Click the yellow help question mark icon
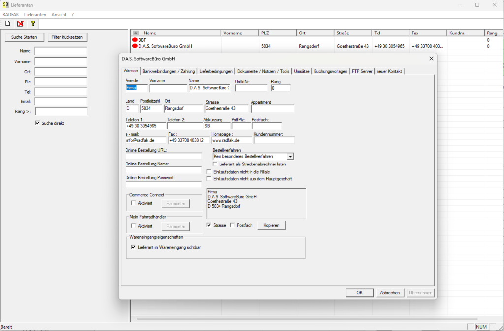 tap(33, 23)
